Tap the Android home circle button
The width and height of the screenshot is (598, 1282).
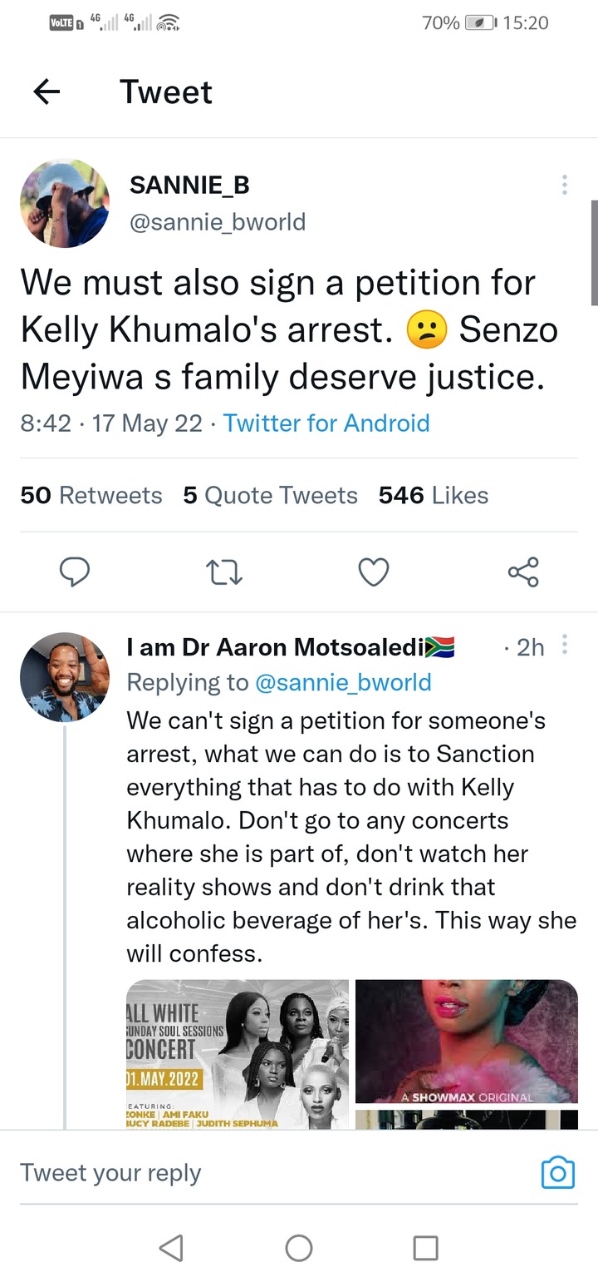(x=299, y=1247)
